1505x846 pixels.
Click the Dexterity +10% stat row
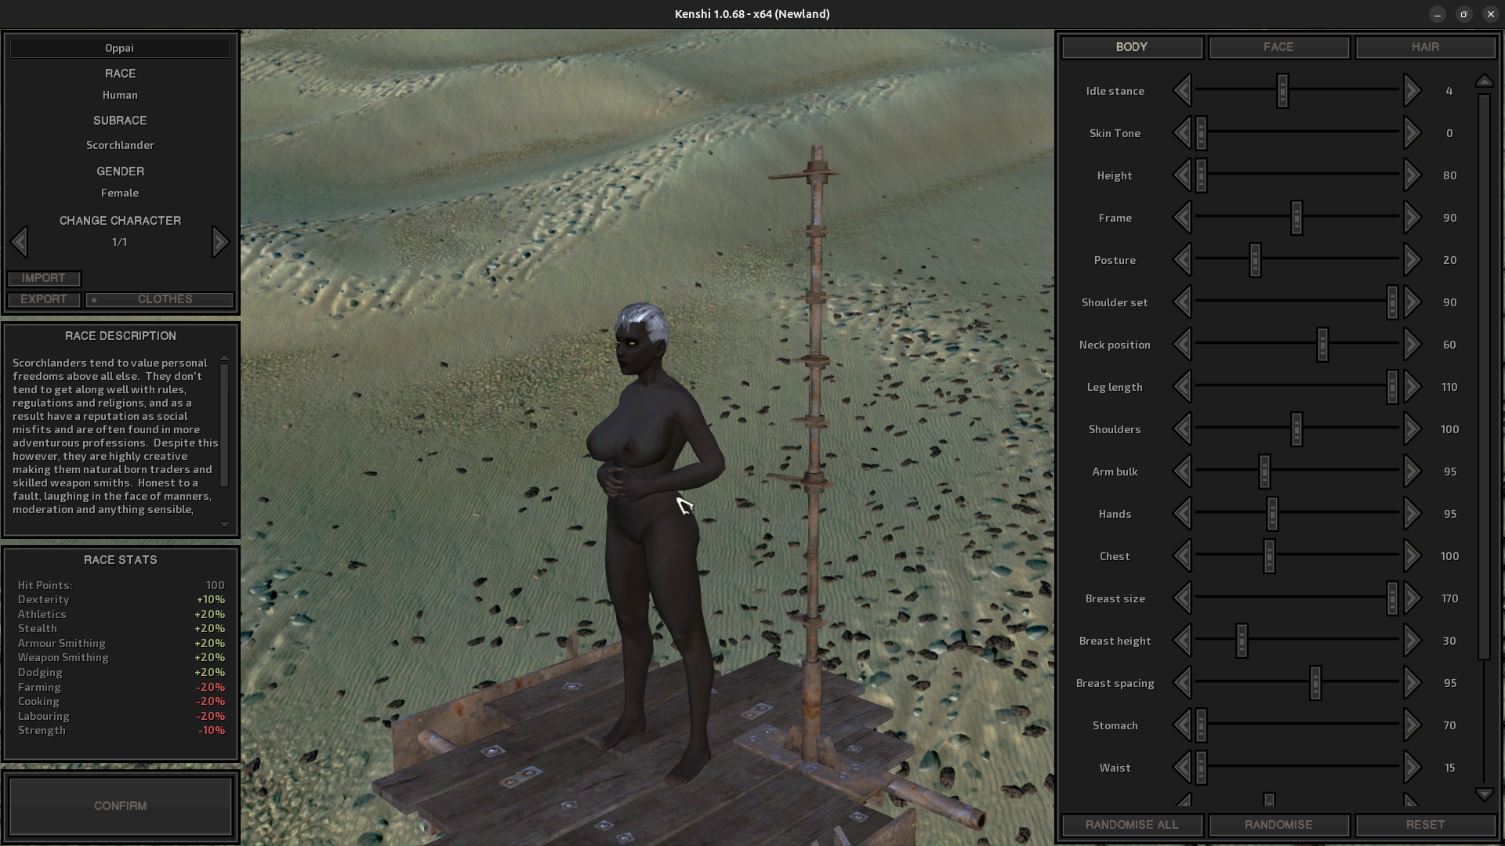coord(121,599)
